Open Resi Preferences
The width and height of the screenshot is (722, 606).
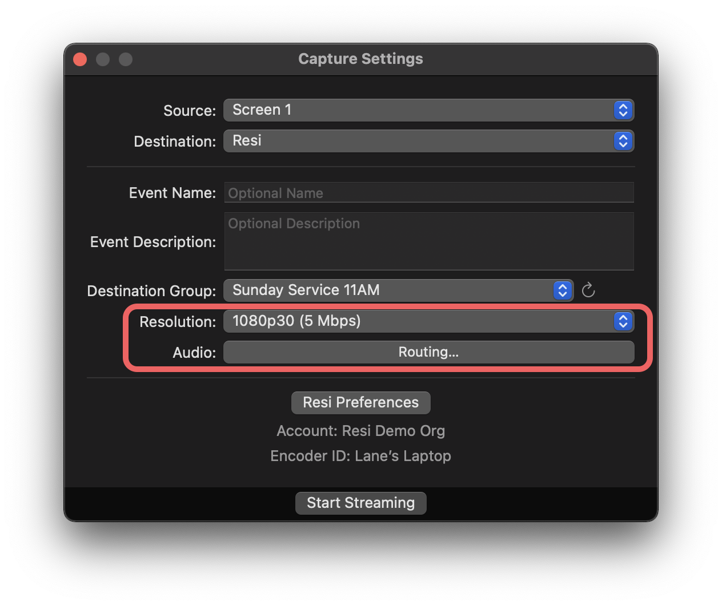pos(360,402)
